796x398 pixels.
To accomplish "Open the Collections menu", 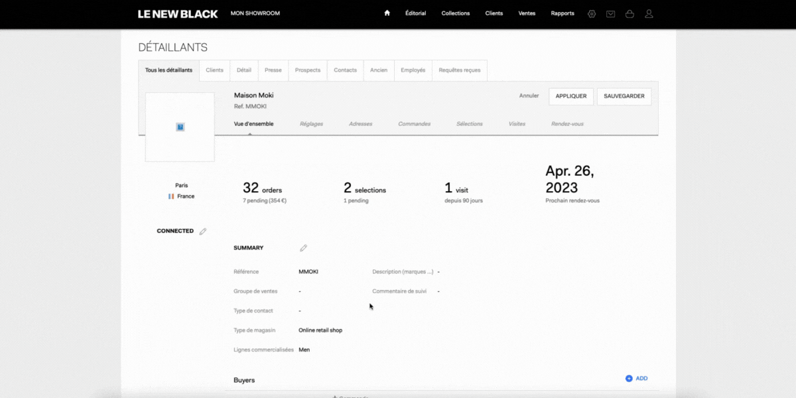I will pyautogui.click(x=456, y=13).
